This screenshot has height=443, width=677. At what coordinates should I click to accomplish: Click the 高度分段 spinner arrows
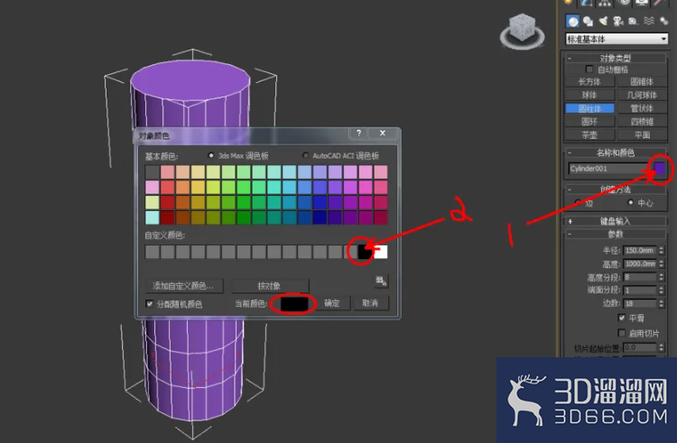[x=661, y=277]
